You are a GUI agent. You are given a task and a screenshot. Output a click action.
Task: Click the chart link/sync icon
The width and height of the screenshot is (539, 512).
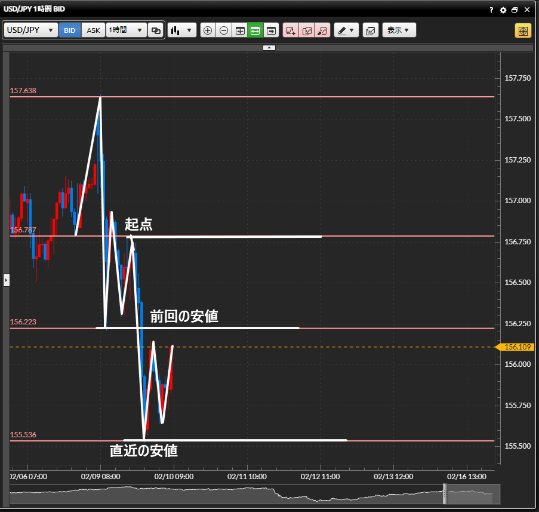click(x=156, y=30)
